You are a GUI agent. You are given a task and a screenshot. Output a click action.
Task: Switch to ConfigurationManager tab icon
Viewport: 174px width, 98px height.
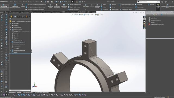[19, 17]
